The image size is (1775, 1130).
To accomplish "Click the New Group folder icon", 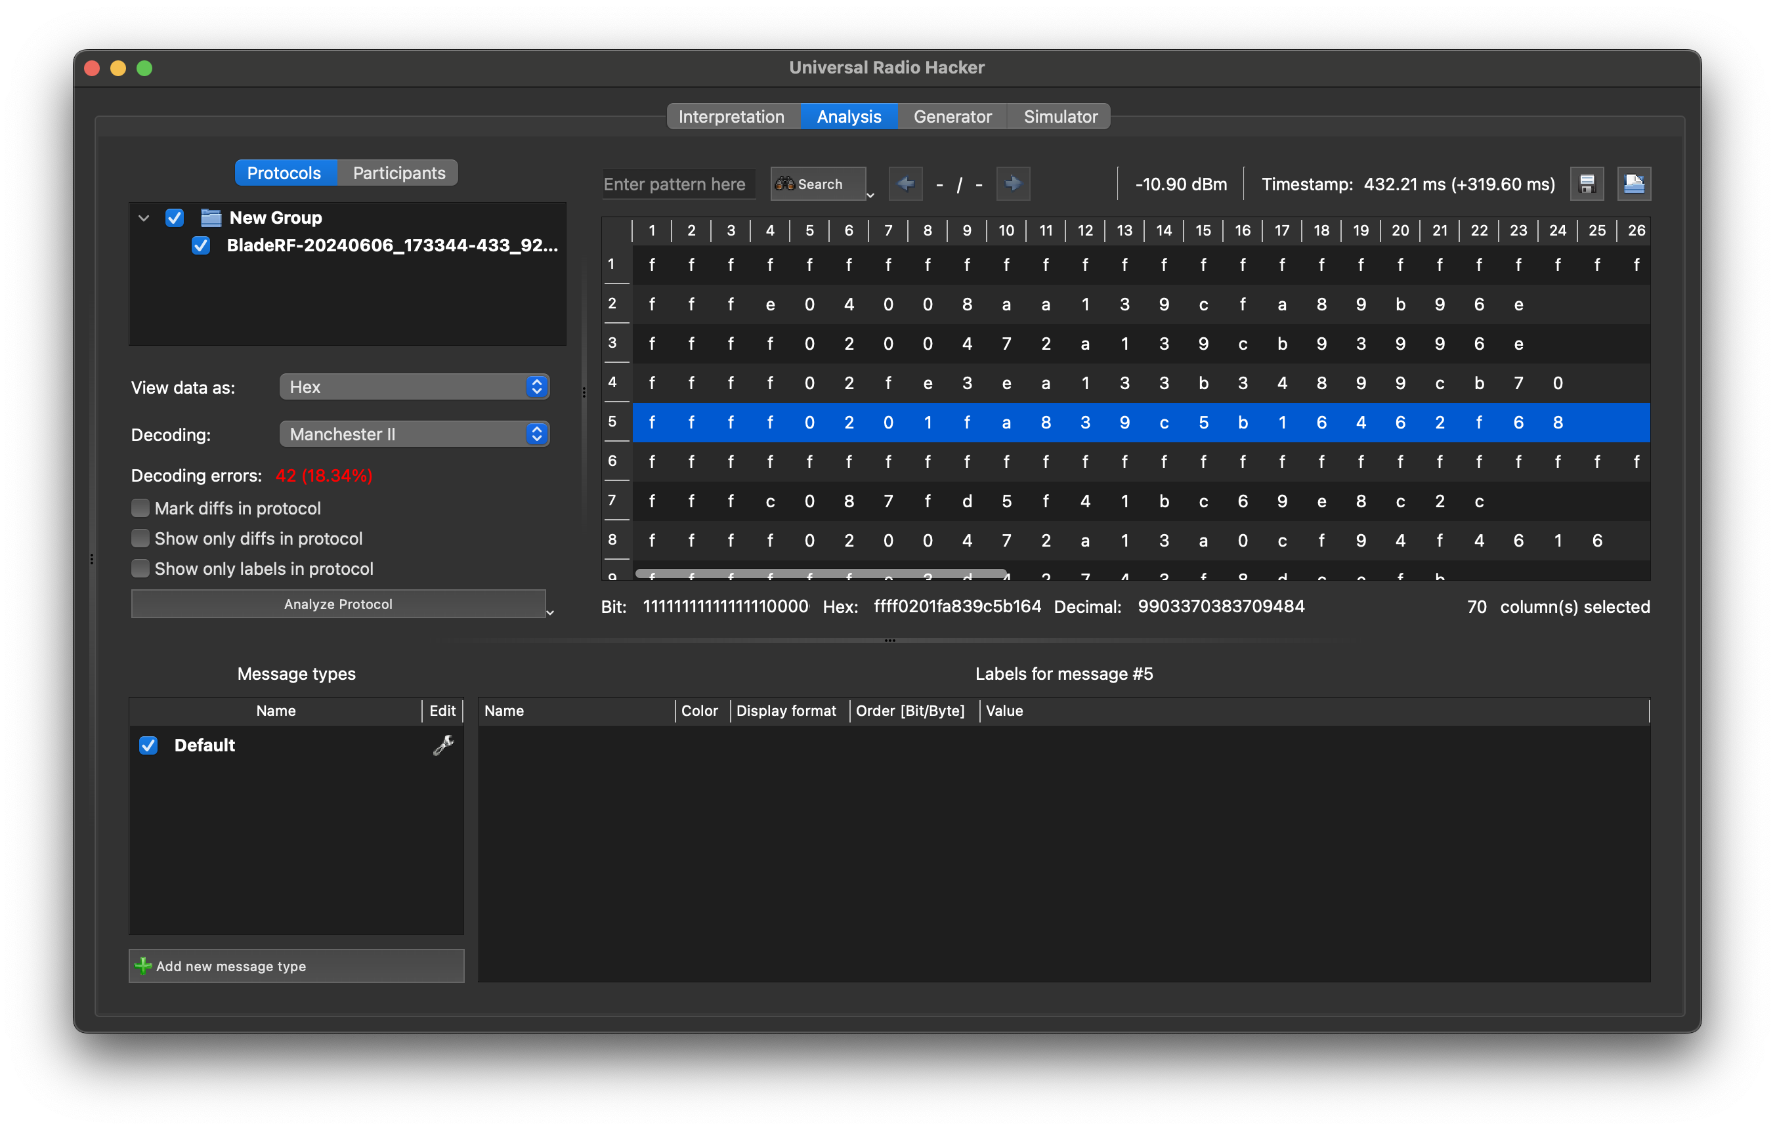I will point(211,217).
